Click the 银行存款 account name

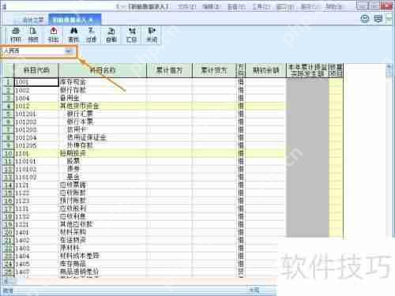[73, 90]
